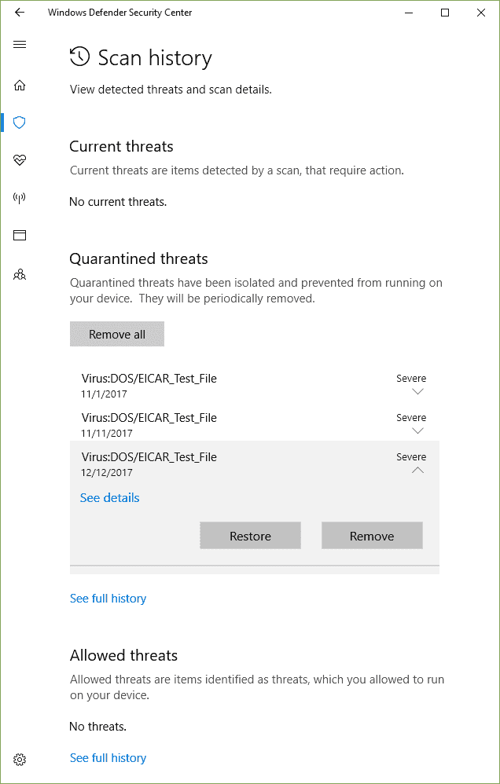Image resolution: width=500 pixels, height=784 pixels.
Task: Select the EICAR threat dated 12/12/2017
Action: click(255, 464)
